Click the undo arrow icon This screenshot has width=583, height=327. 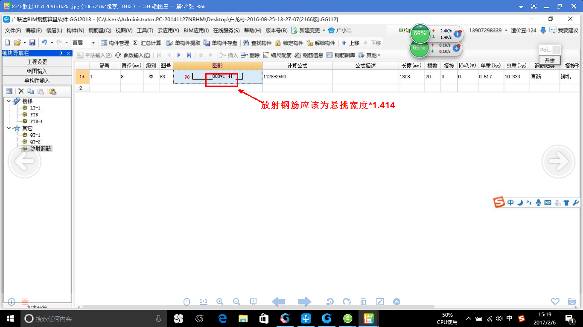(44, 43)
